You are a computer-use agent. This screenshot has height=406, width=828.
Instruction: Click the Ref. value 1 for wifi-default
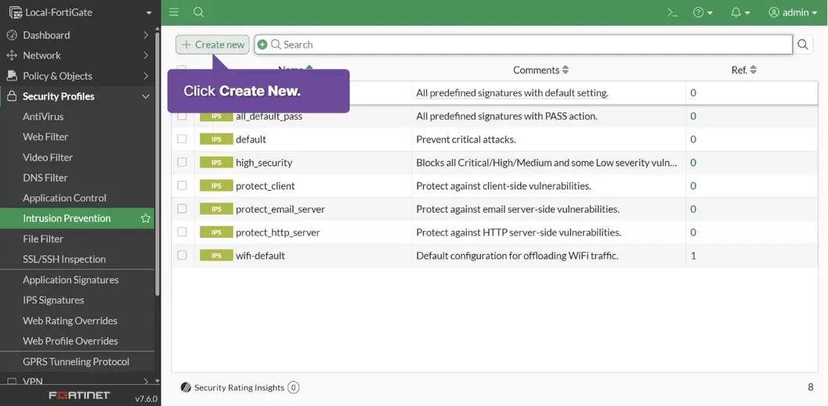click(693, 255)
